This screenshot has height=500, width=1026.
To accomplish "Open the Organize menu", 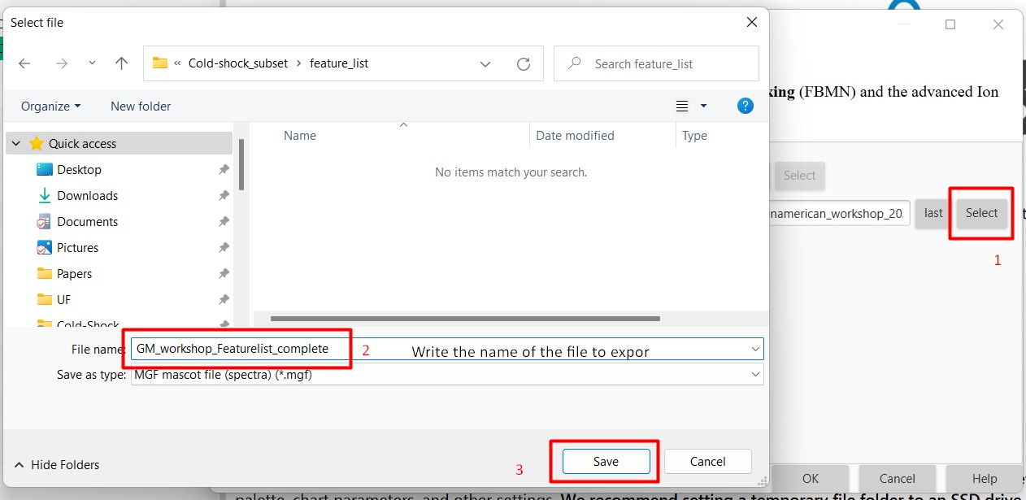I will (x=50, y=106).
